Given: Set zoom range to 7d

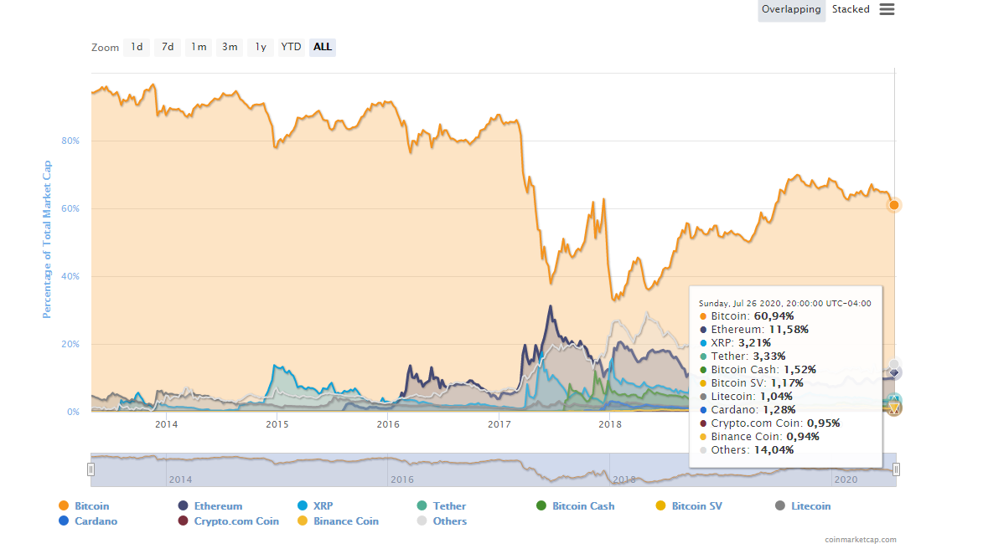Looking at the screenshot, I should tap(168, 47).
